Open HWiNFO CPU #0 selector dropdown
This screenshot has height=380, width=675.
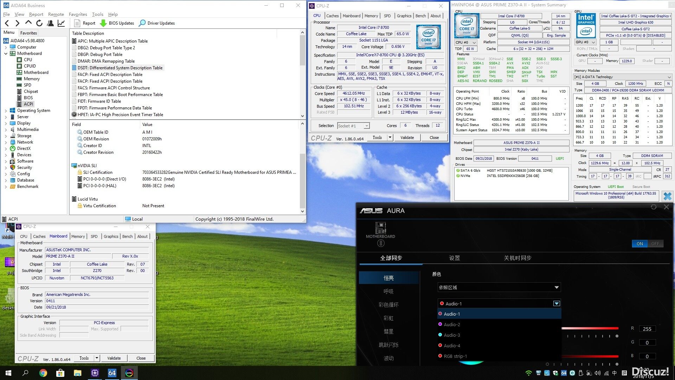466,42
